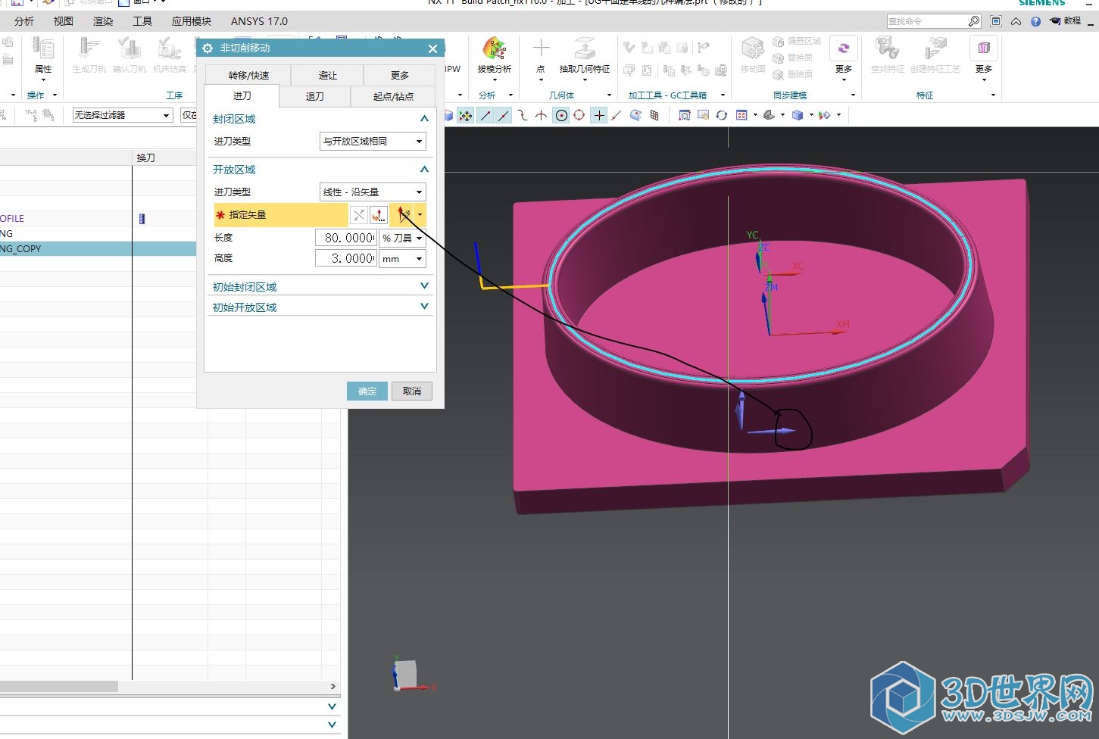Click the navigator horizontal scrollbar
This screenshot has height=739, width=1099.
click(x=59, y=686)
